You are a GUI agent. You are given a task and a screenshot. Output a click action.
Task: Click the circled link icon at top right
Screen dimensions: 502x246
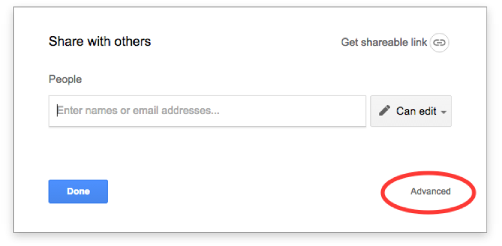coord(439,43)
